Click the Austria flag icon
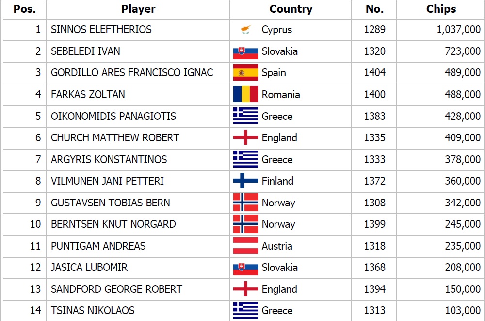Screen dimensions: 485x321 tap(245, 246)
